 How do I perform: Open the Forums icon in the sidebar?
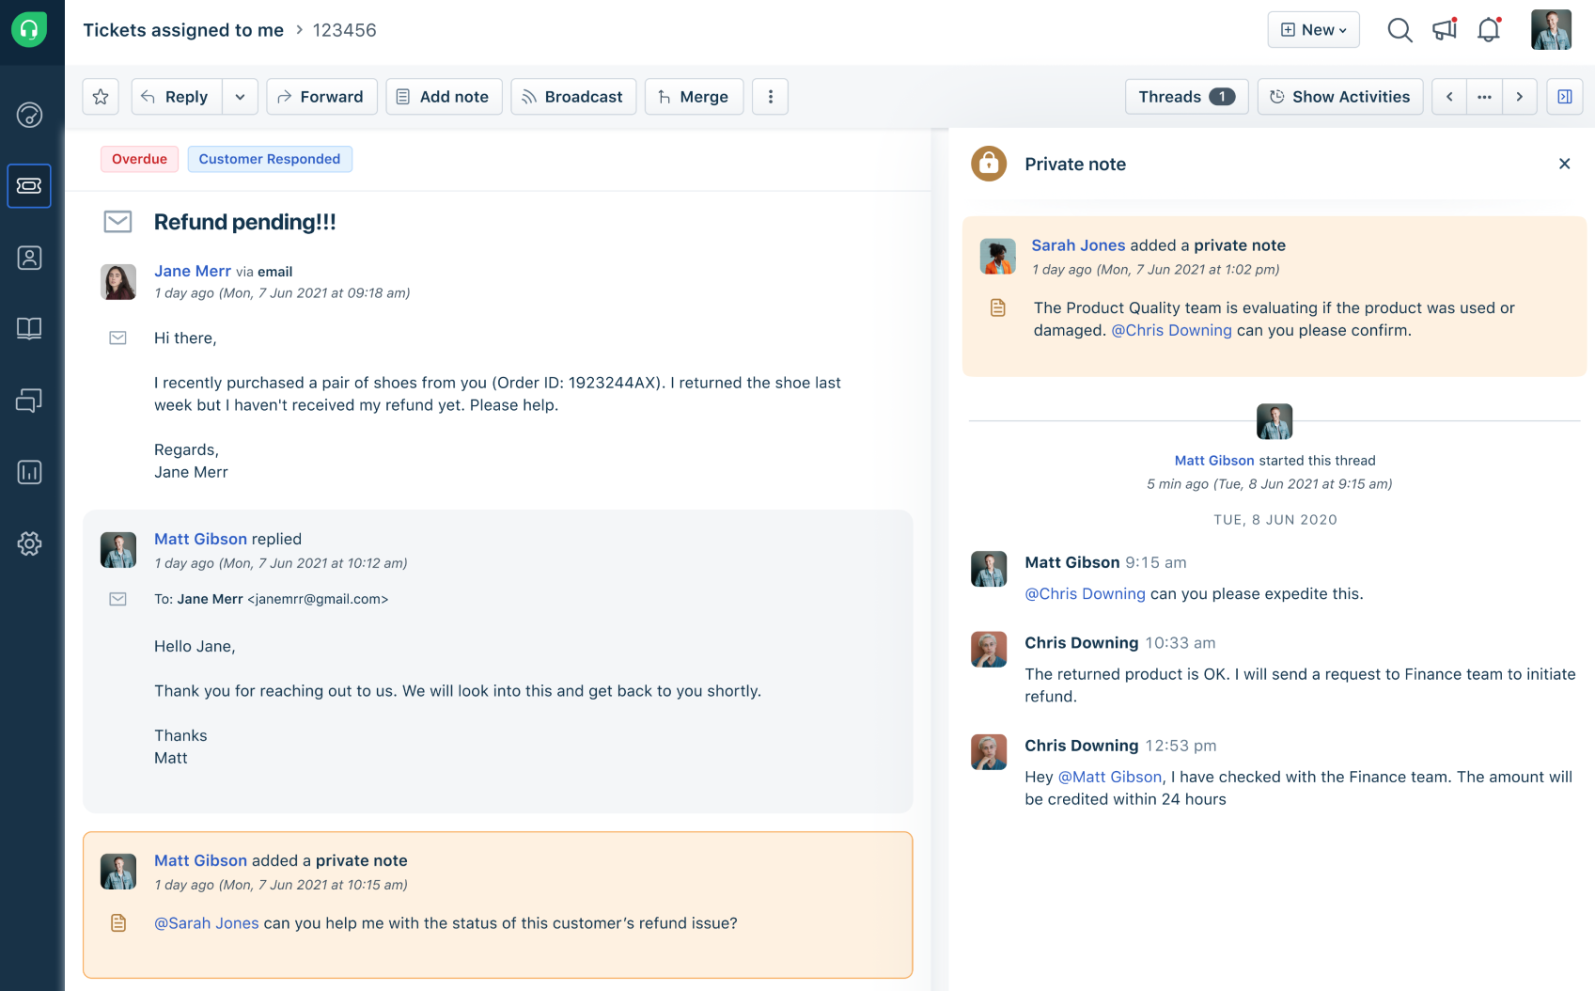click(x=29, y=401)
